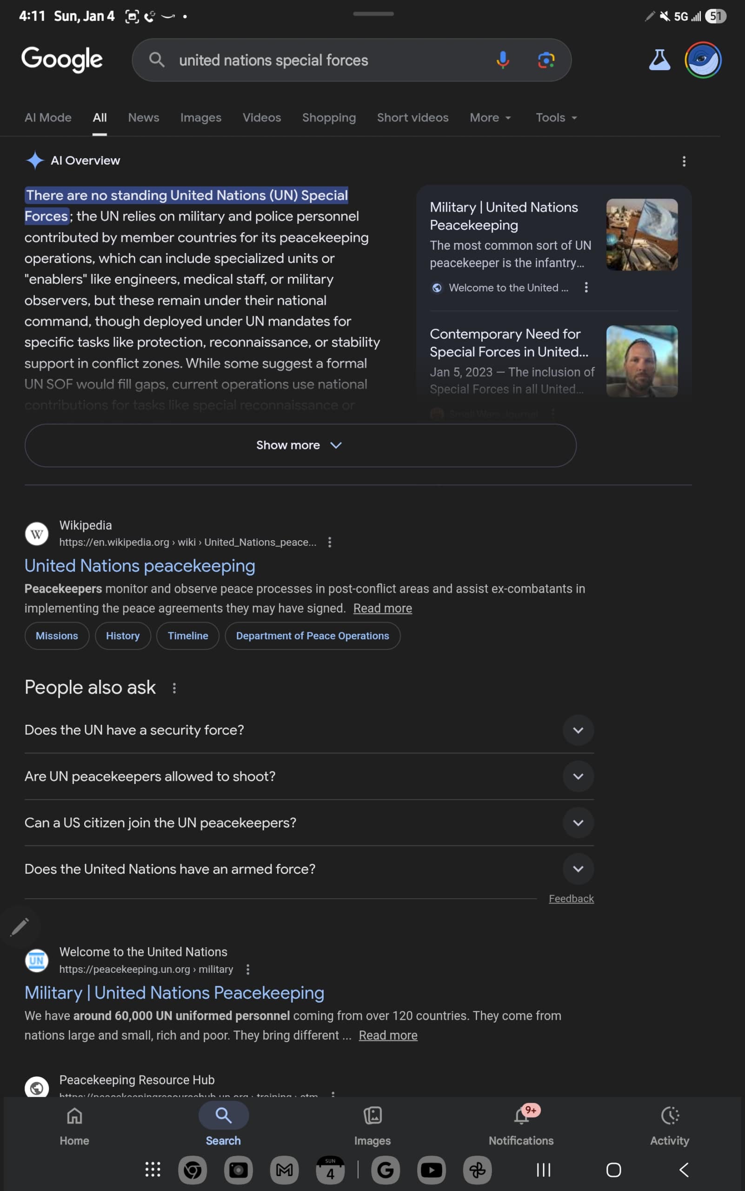Expand "Are UN peacekeepers allowed to shoot?"
The height and width of the screenshot is (1191, 745).
click(x=578, y=776)
